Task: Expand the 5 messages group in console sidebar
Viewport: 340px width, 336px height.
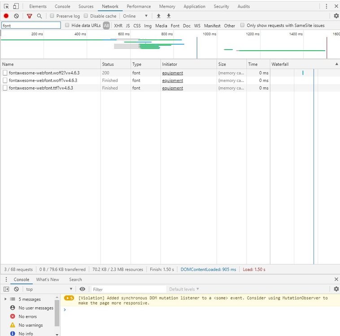Action: [x=5, y=299]
